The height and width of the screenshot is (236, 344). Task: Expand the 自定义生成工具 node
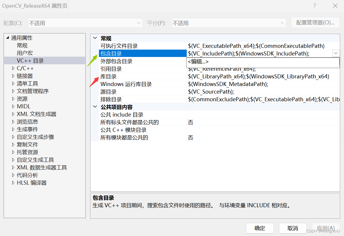(13, 160)
